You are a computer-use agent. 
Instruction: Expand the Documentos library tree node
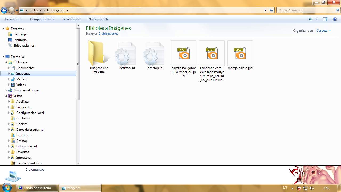coord(9,68)
